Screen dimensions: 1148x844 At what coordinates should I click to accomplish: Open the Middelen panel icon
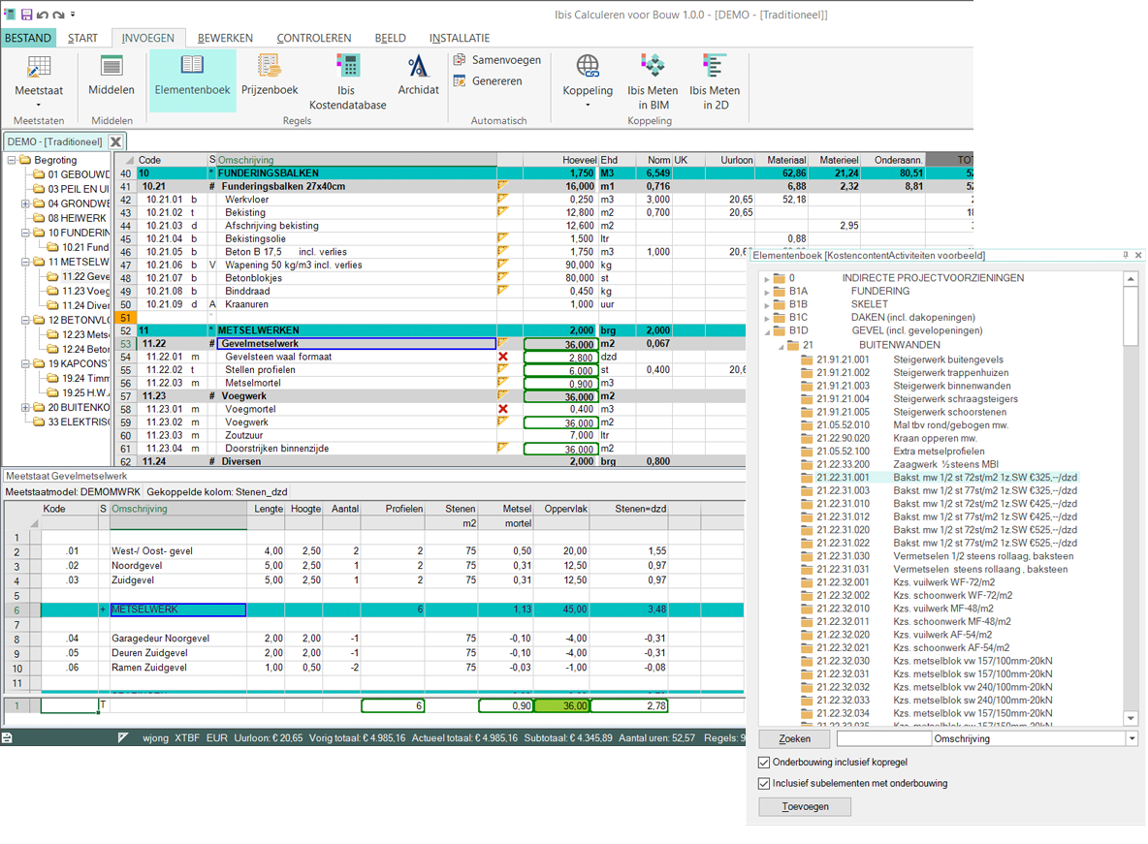pyautogui.click(x=111, y=78)
